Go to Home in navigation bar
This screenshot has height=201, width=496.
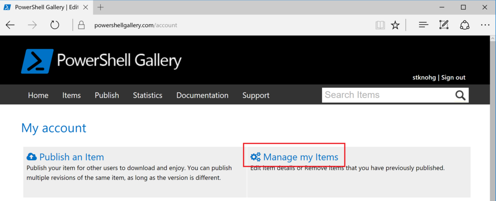38,95
